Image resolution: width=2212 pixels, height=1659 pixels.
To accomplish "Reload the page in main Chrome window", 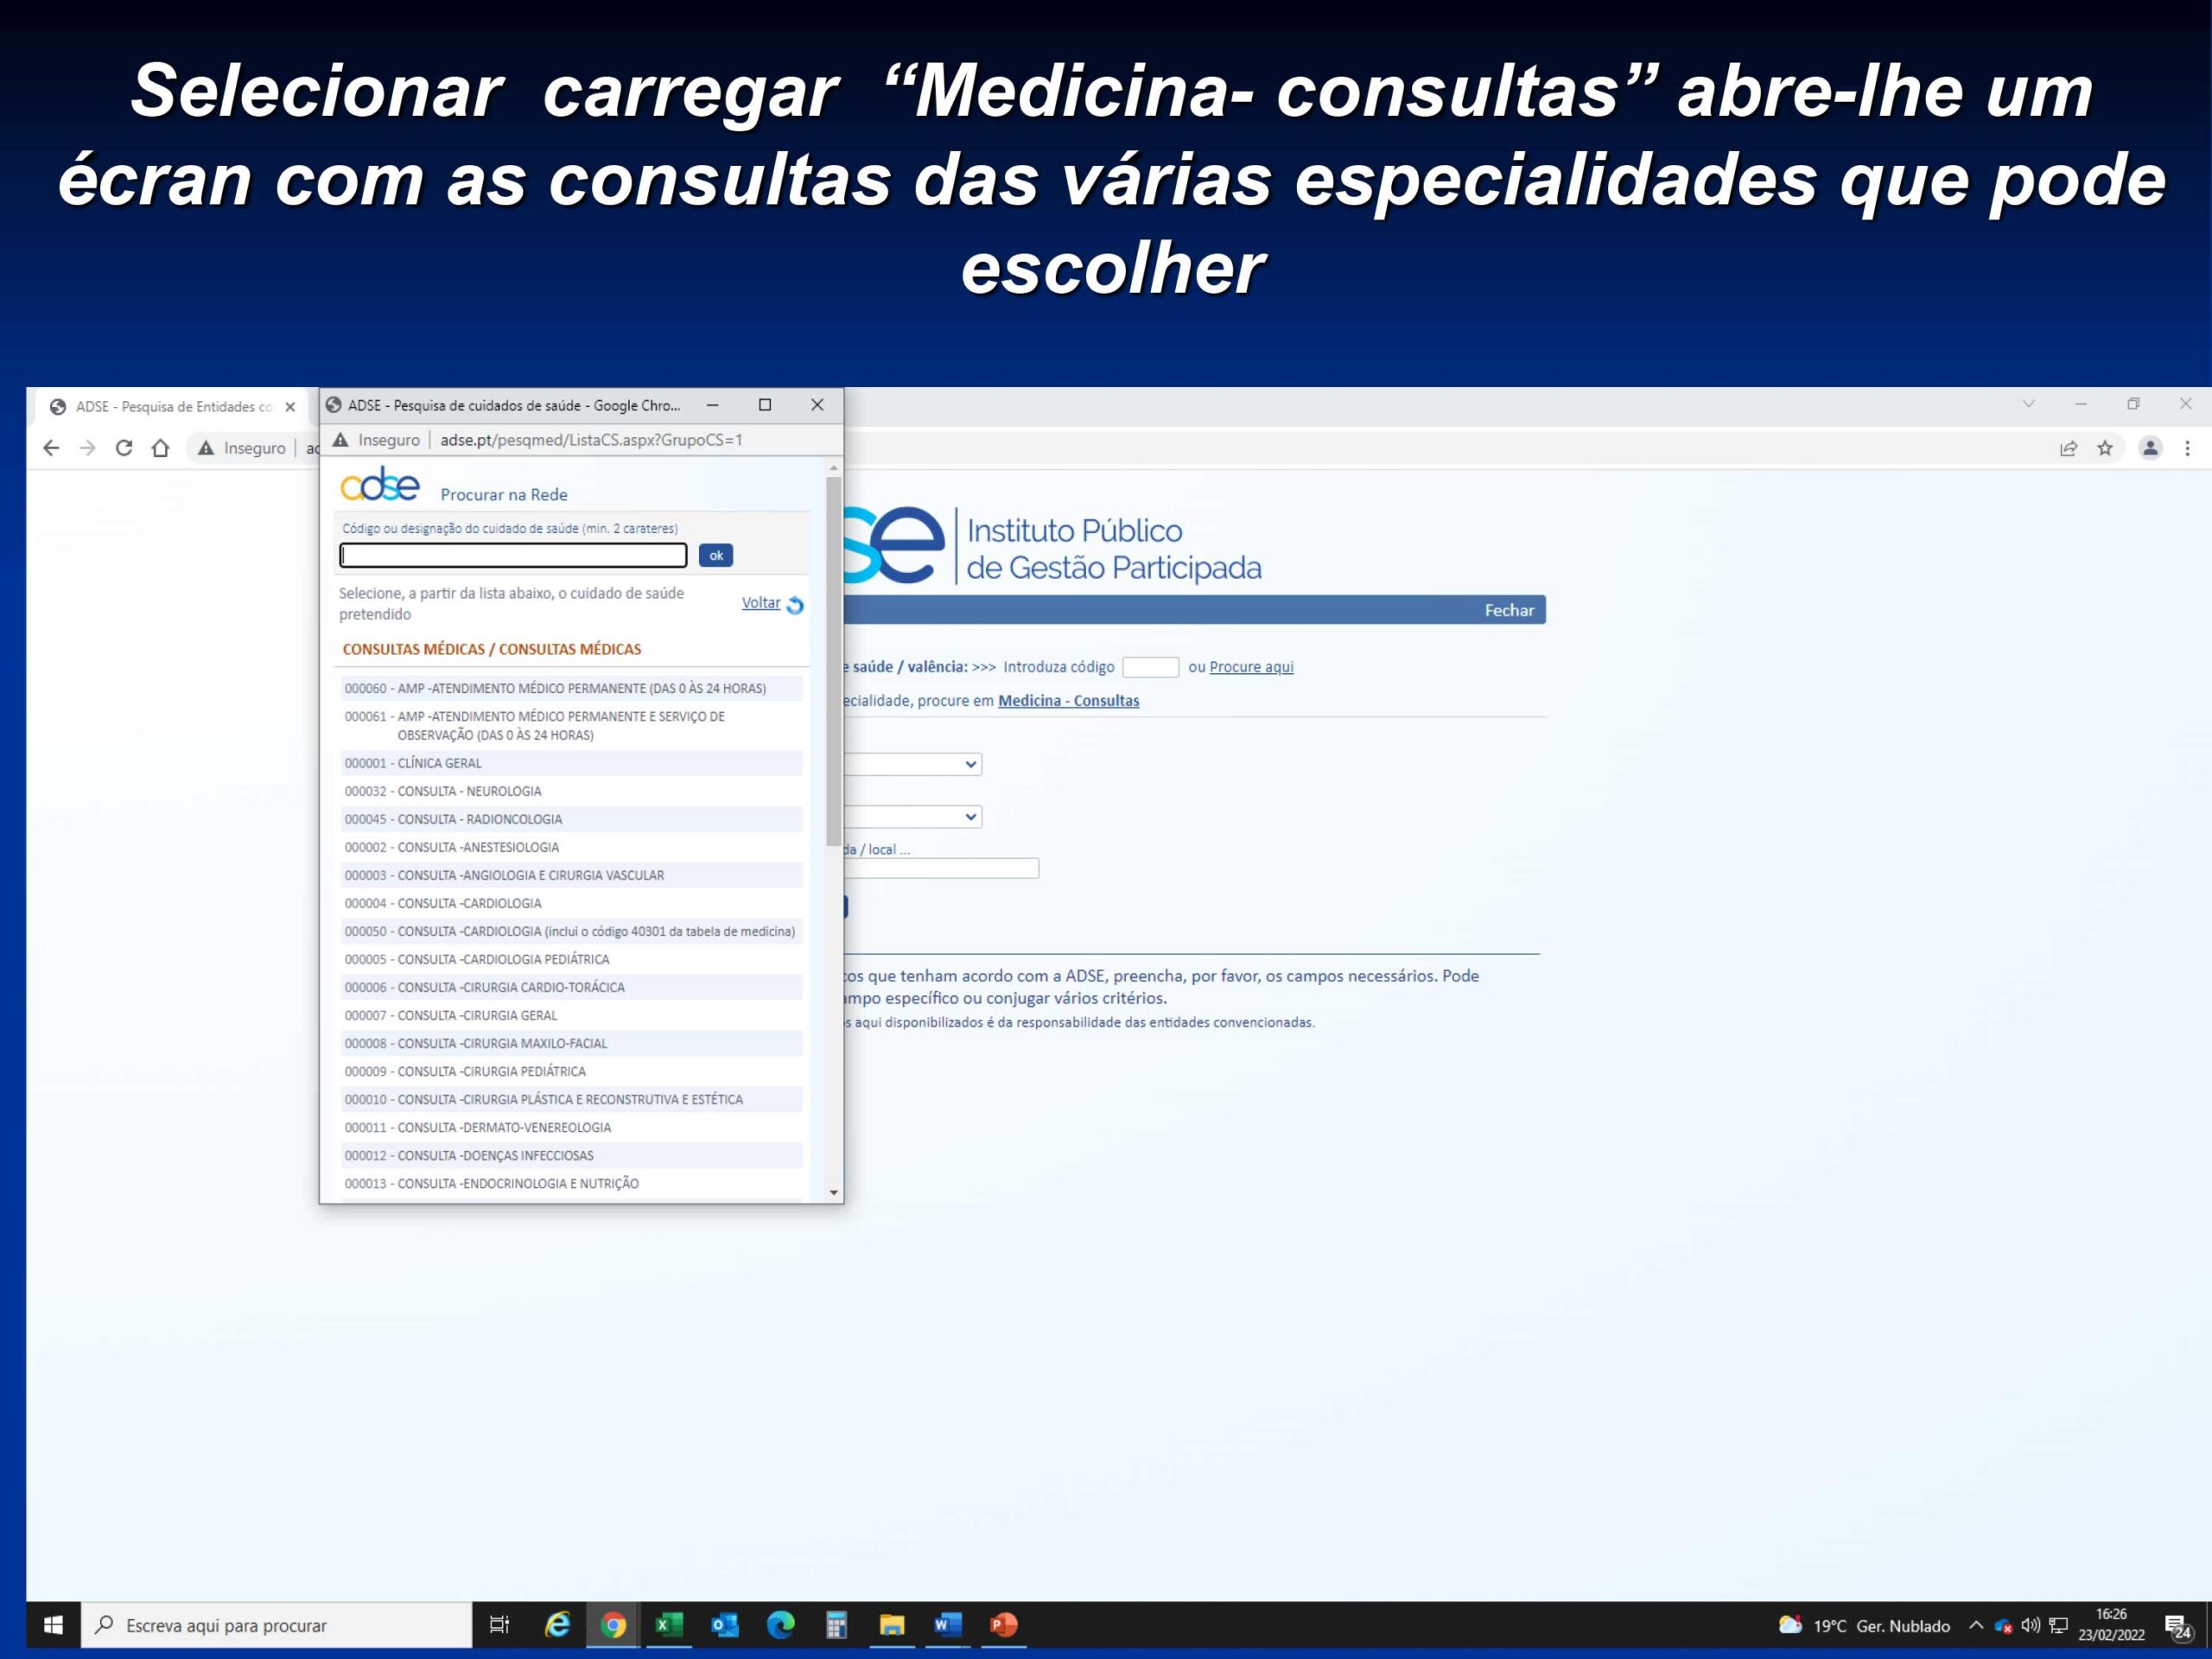I will pyautogui.click(x=124, y=448).
